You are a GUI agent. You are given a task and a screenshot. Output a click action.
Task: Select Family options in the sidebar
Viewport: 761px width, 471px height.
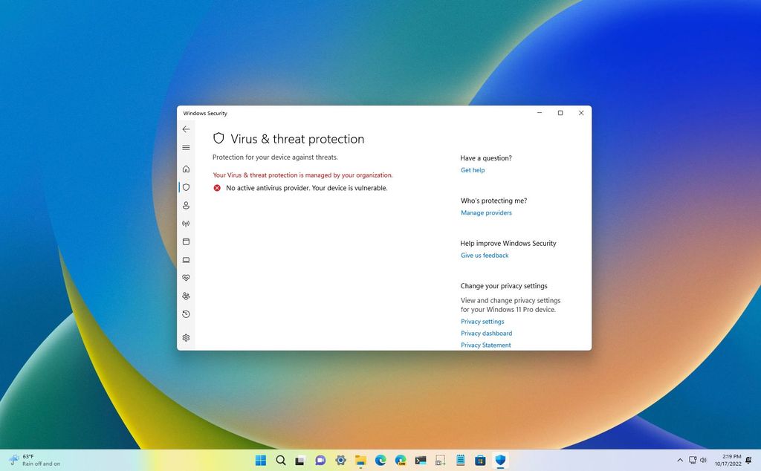pyautogui.click(x=186, y=296)
